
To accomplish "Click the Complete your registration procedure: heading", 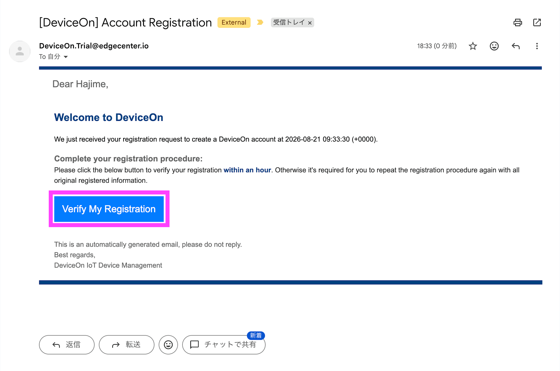I will coord(128,159).
